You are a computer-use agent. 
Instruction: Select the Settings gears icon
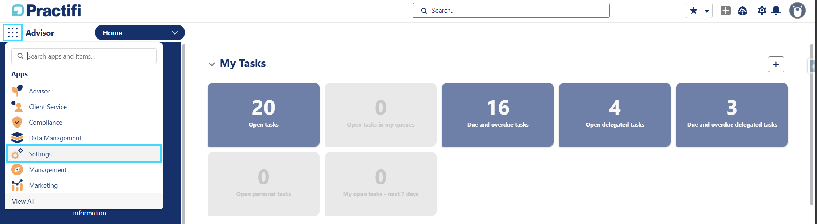(17, 154)
